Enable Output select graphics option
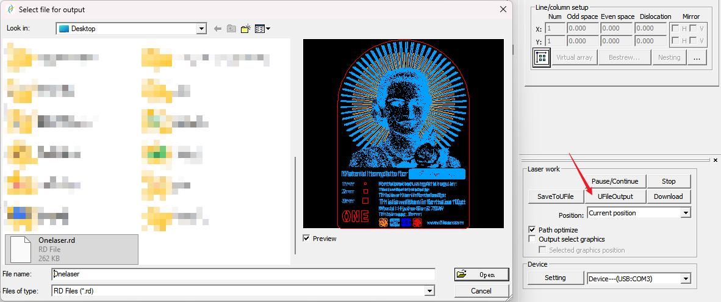The image size is (721, 302). click(532, 239)
